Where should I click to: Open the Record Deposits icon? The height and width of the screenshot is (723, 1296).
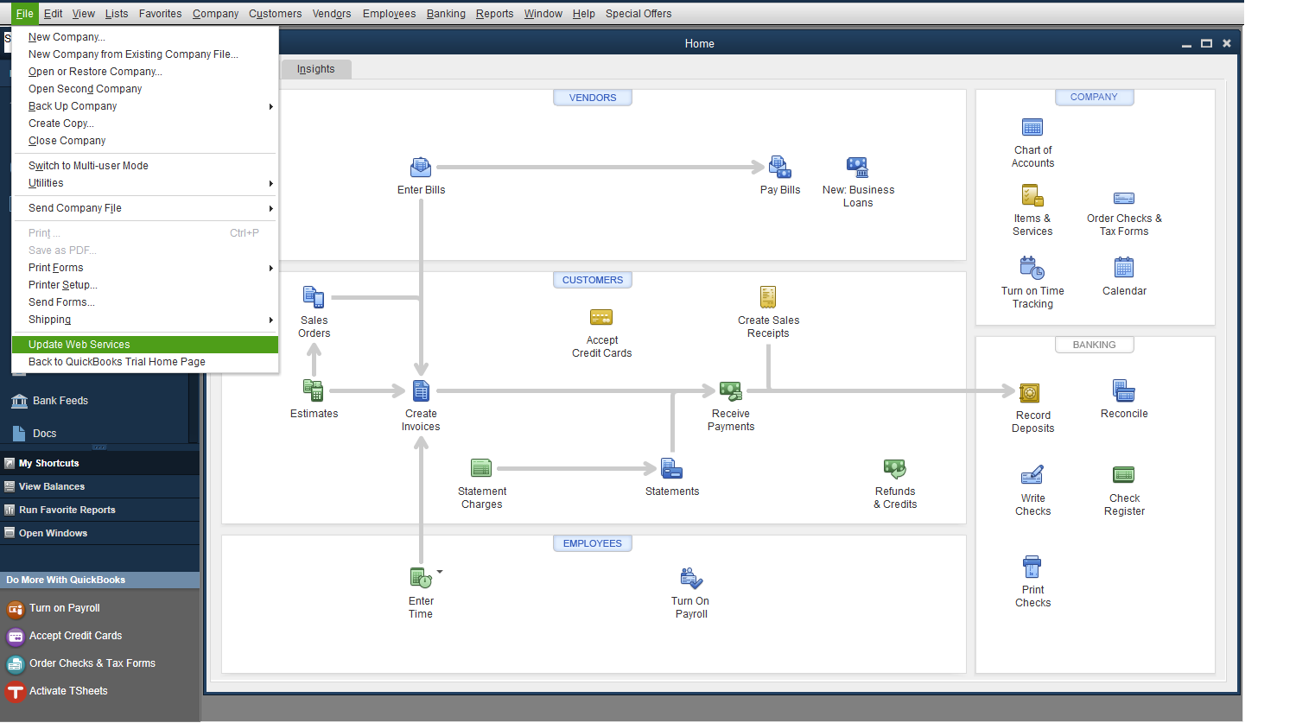1029,393
